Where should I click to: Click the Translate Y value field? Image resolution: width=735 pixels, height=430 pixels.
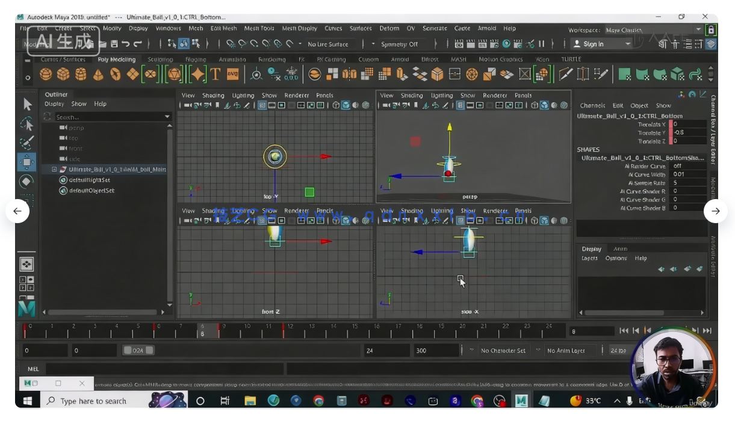(689, 133)
